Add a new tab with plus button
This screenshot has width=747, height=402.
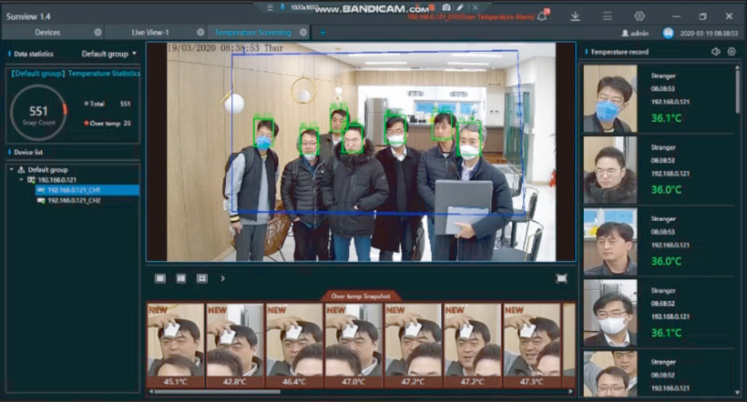(322, 32)
